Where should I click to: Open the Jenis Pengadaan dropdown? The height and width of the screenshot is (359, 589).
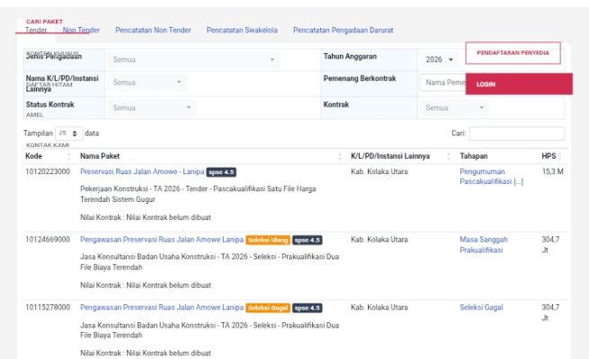[x=193, y=60]
